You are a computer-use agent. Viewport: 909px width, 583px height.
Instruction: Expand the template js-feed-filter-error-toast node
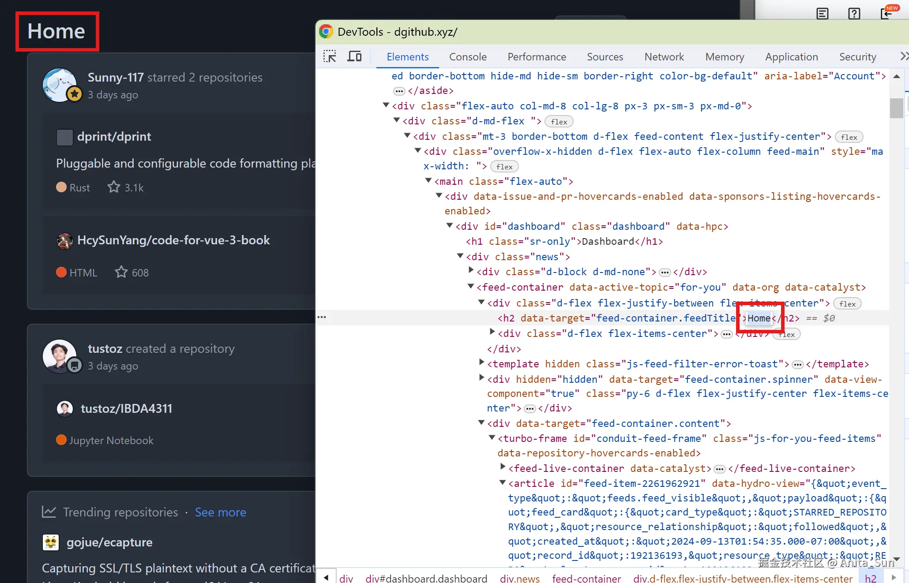point(482,363)
